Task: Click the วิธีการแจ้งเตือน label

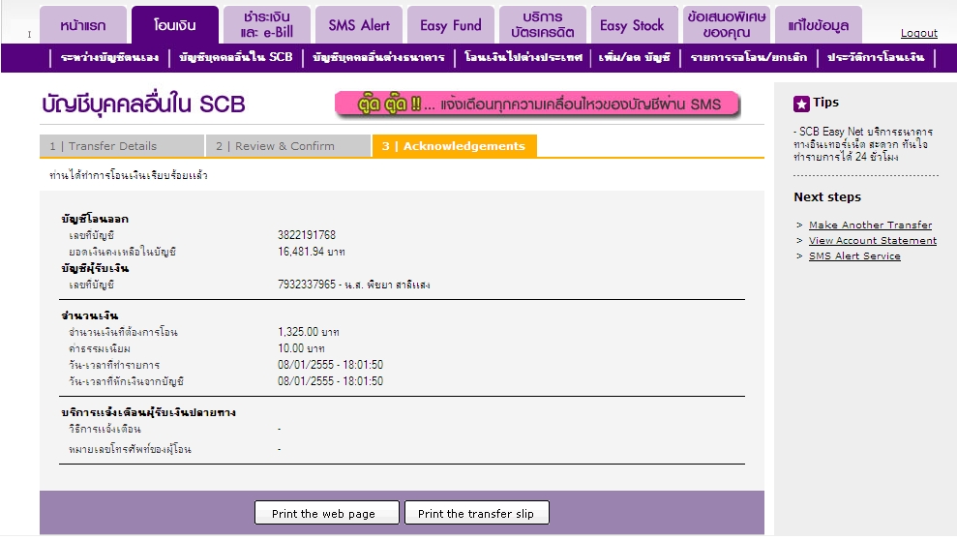Action: [105, 429]
